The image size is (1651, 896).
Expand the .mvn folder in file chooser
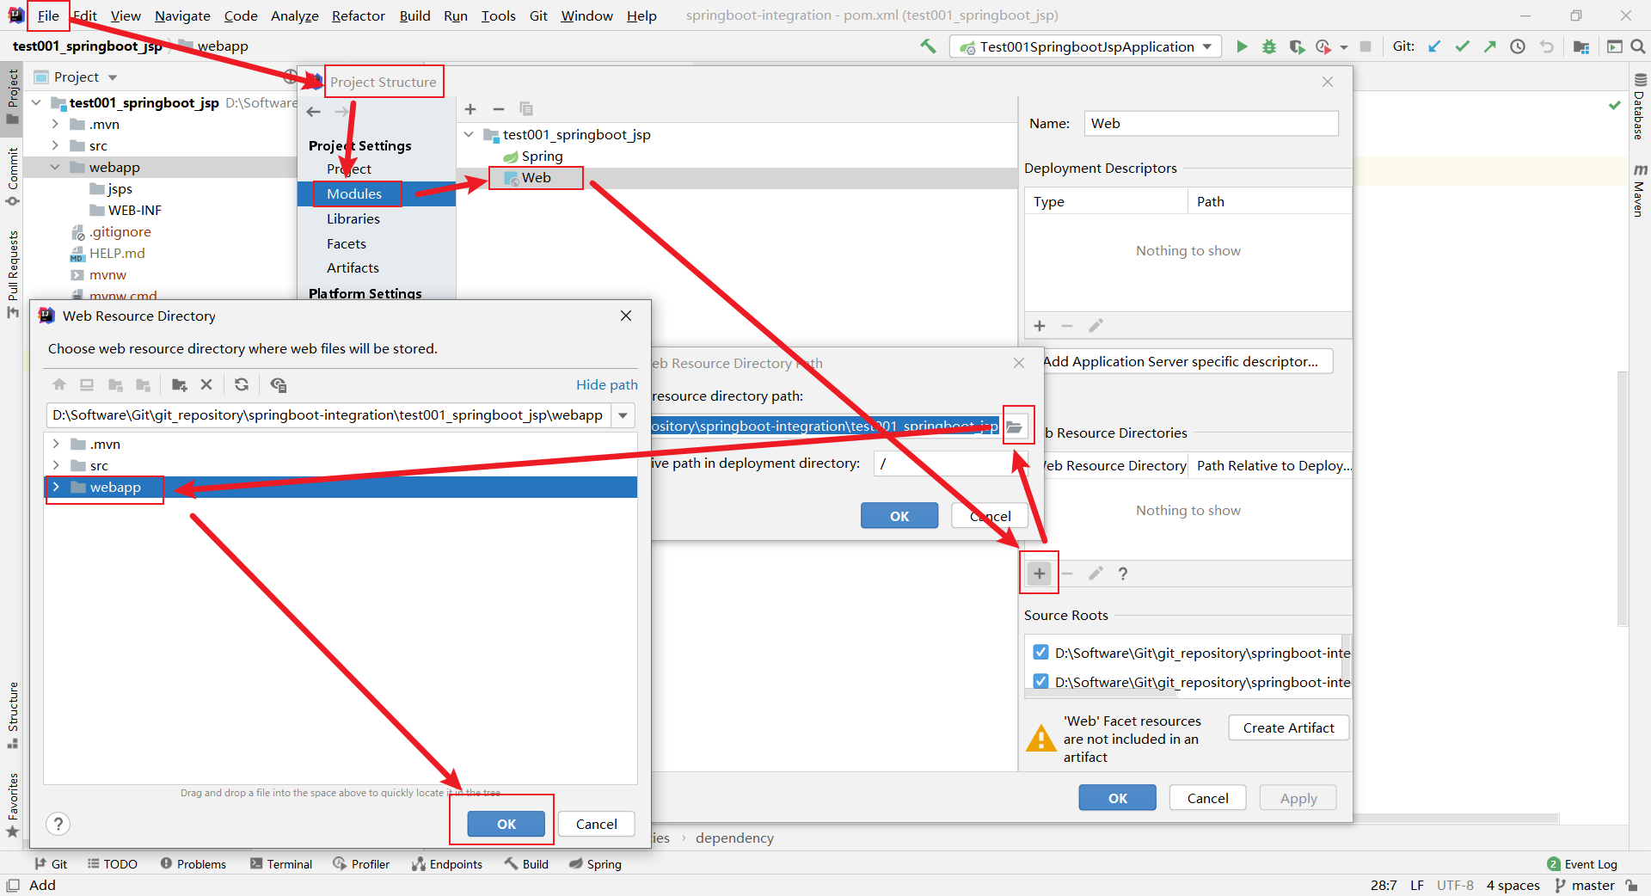coord(56,444)
